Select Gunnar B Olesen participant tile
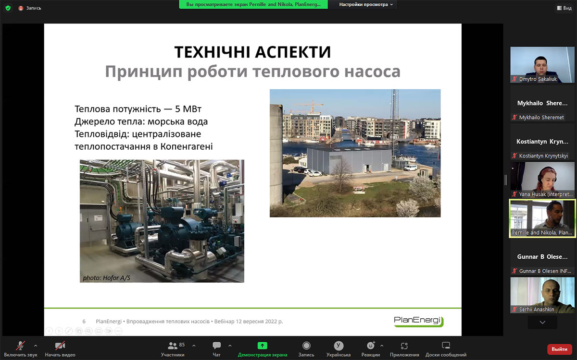This screenshot has height=360, width=577. coord(542,257)
